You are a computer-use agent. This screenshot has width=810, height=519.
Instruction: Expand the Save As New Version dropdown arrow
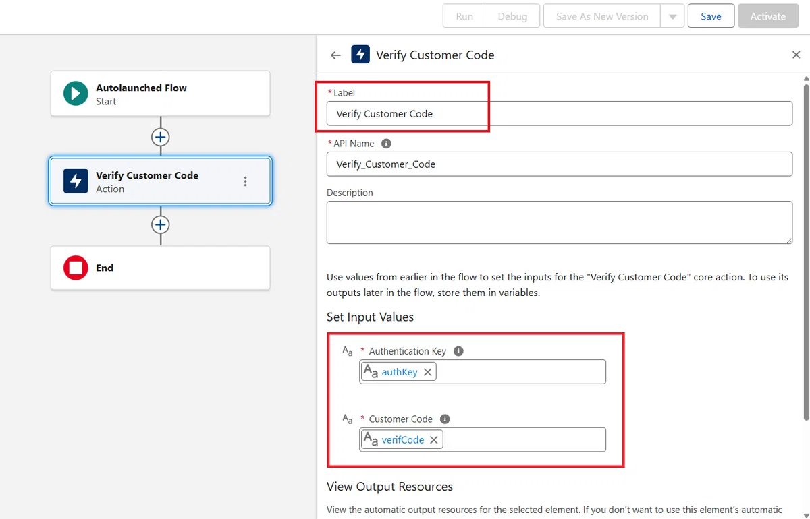[672, 16]
